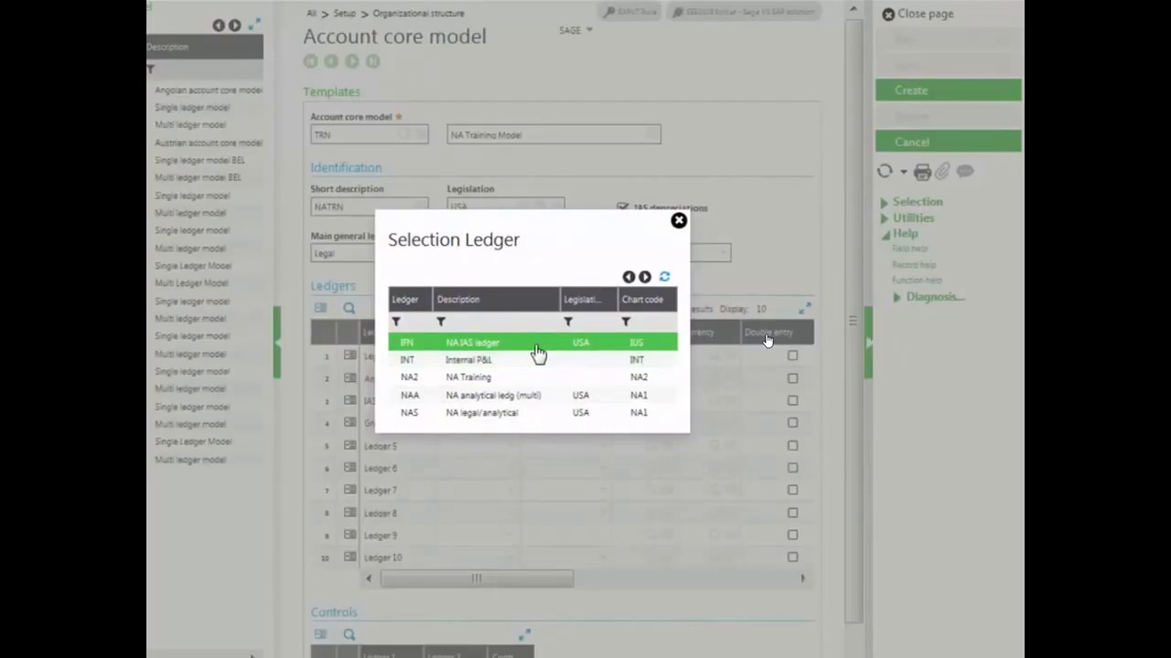
Task: Toggle Double entry checkbox for row 1
Action: point(793,356)
